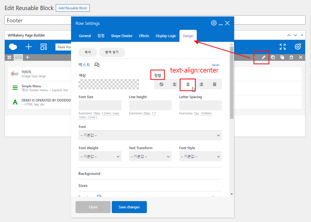Image resolution: width=311 pixels, height=222 pixels.
Task: Click the 이미지 element thumbnail
Action: click(15, 74)
